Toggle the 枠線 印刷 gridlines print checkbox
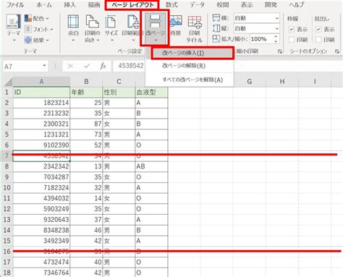 [292, 40]
